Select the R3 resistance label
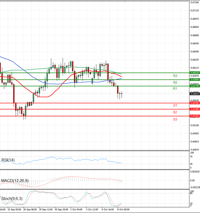Image resolution: width=200 pixels, height=213 pixels. pos(175,76)
